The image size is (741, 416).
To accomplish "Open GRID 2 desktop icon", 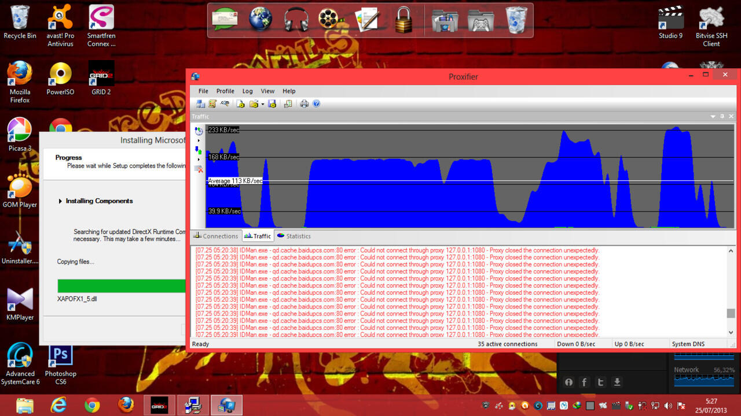I will click(x=101, y=78).
